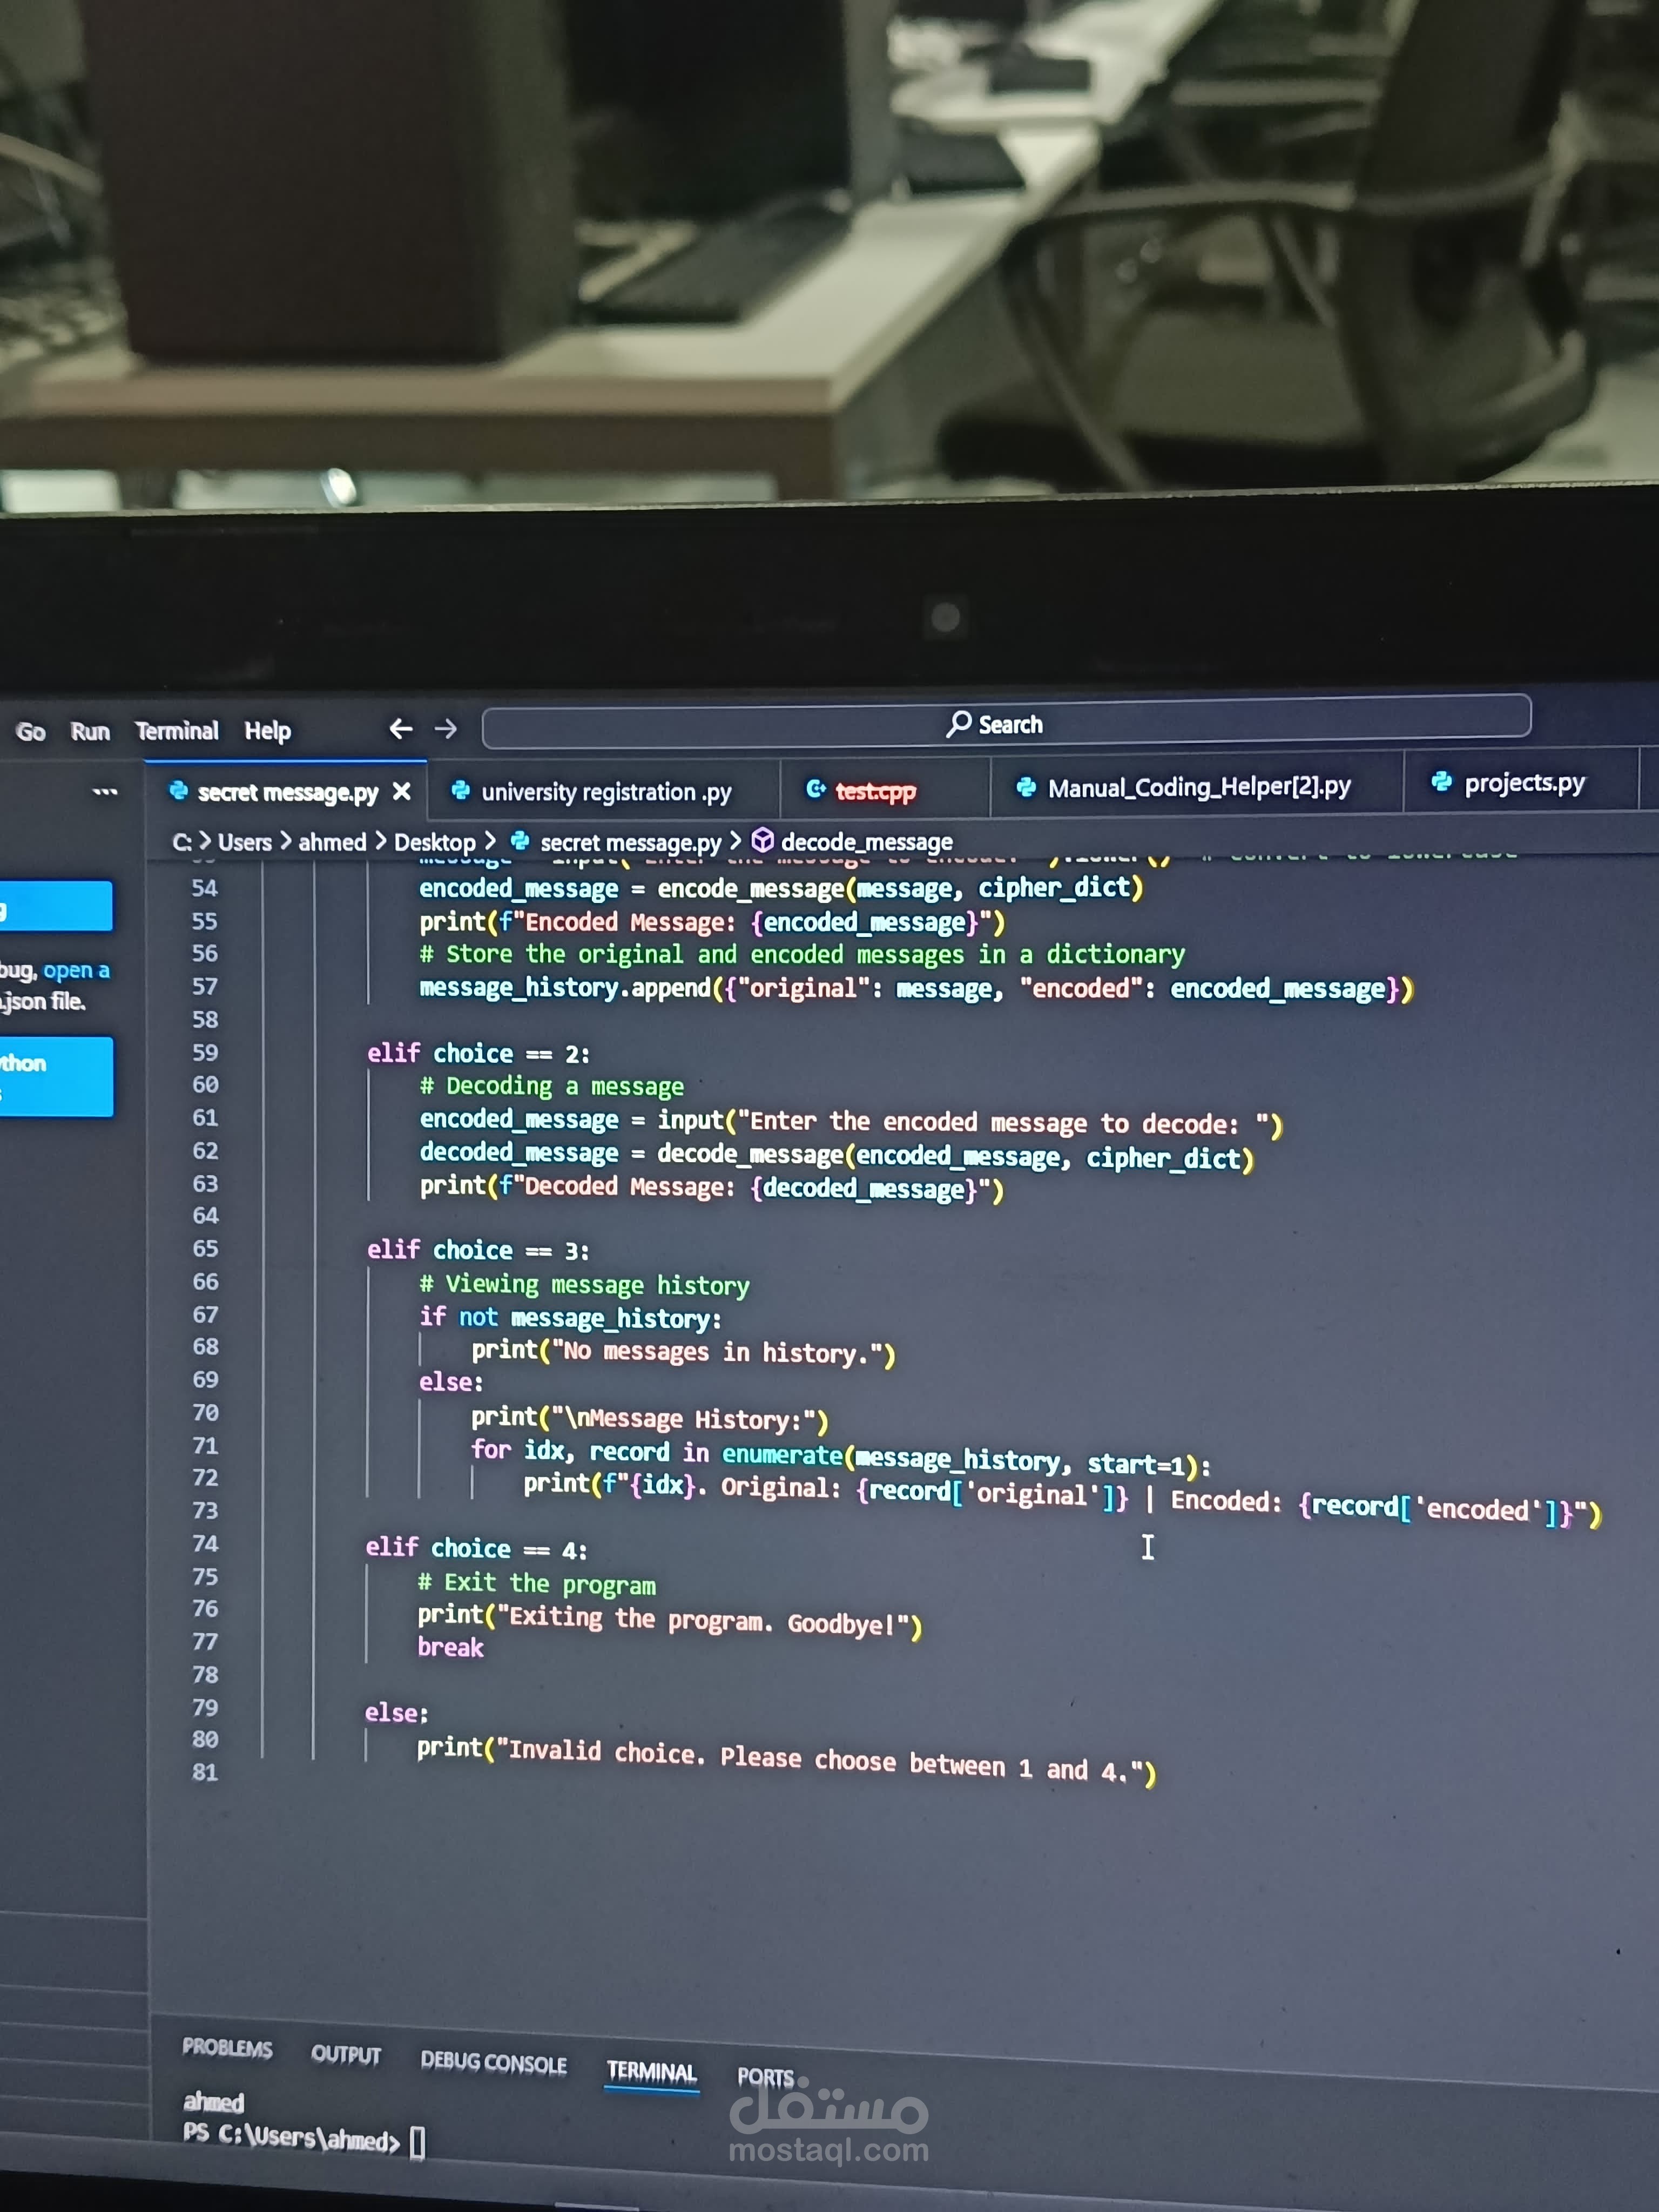Click line number 65 in the gutter
This screenshot has height=2212, width=1659.
pyautogui.click(x=205, y=1248)
